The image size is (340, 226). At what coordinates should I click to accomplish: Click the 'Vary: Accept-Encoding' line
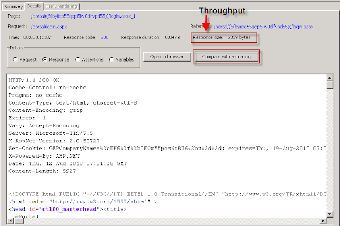[44, 126]
